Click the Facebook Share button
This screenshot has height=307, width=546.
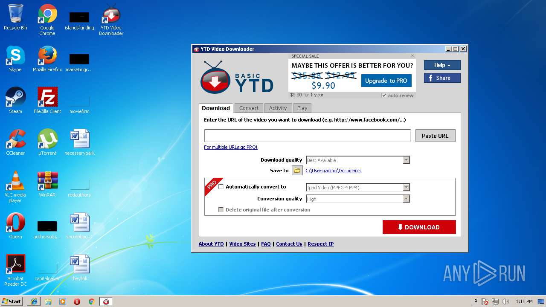(x=442, y=78)
